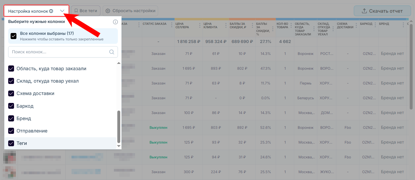Click upload icon in Скачать отчет
This screenshot has width=415, height=180.
[364, 11]
